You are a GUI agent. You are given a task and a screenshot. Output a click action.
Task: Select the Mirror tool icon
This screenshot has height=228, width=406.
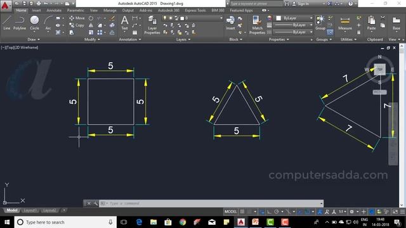pos(91,25)
